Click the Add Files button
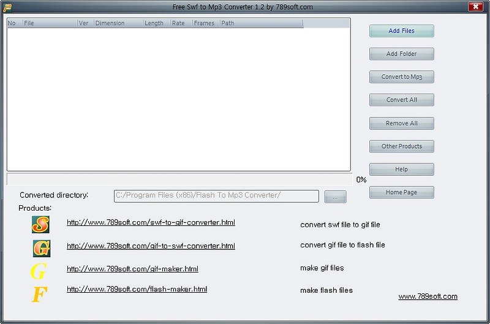The height and width of the screenshot is (324, 490). point(402,31)
